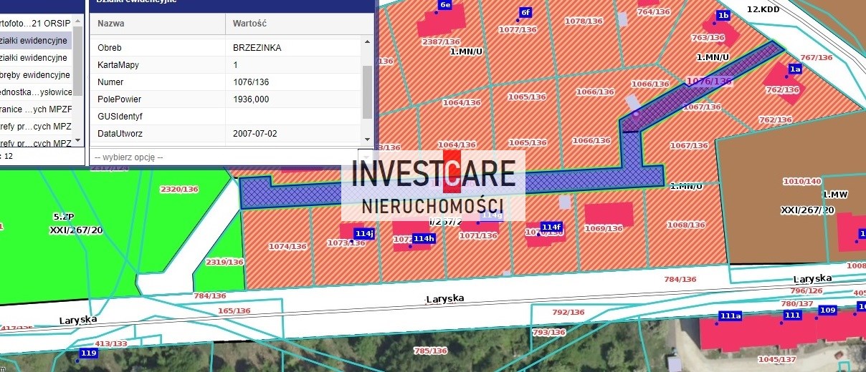Click the KartaMapy row label
The height and width of the screenshot is (372, 866).
(x=118, y=65)
